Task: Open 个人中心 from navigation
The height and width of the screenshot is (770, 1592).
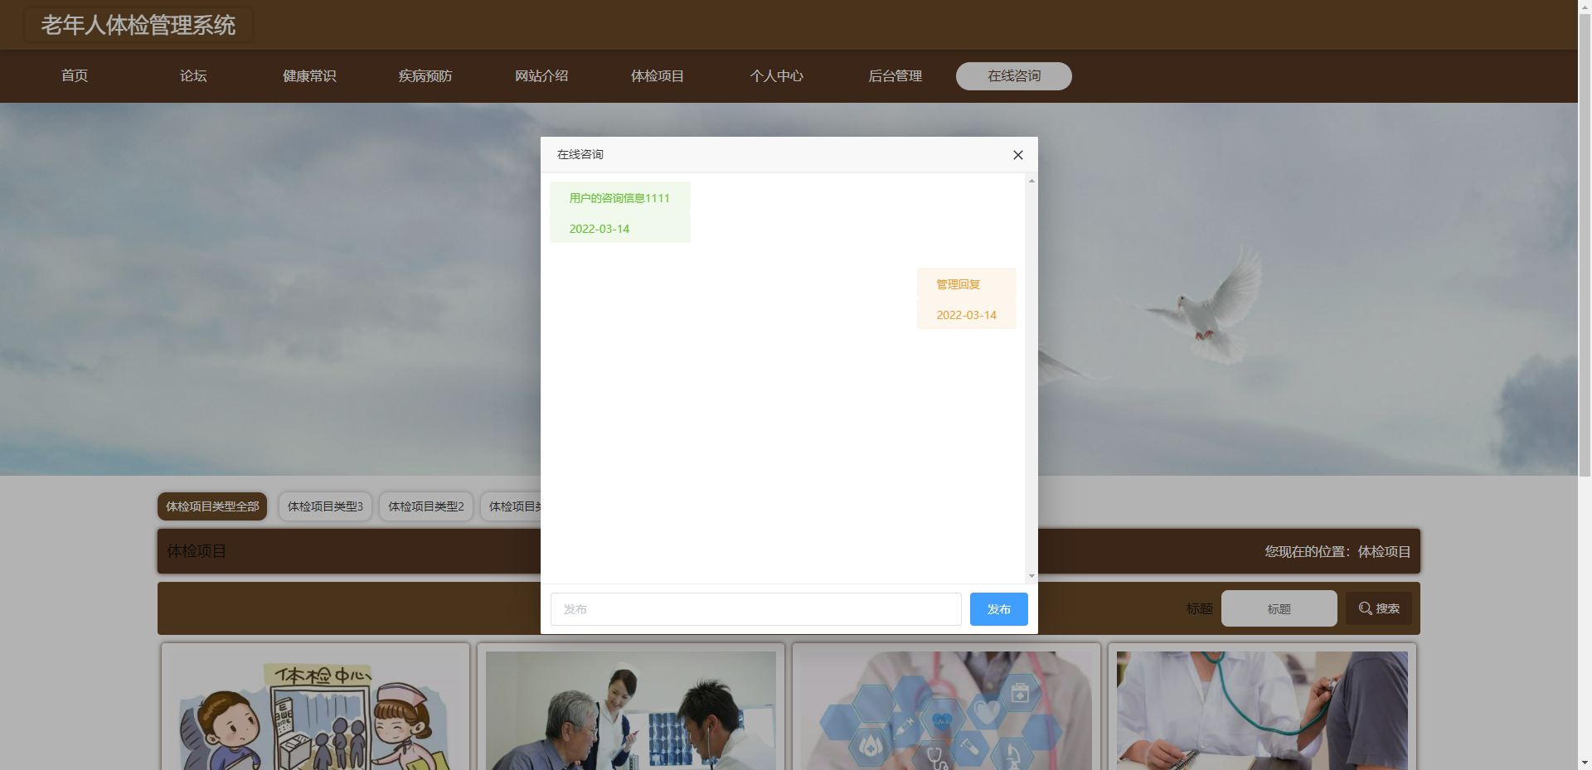Action: click(x=776, y=76)
